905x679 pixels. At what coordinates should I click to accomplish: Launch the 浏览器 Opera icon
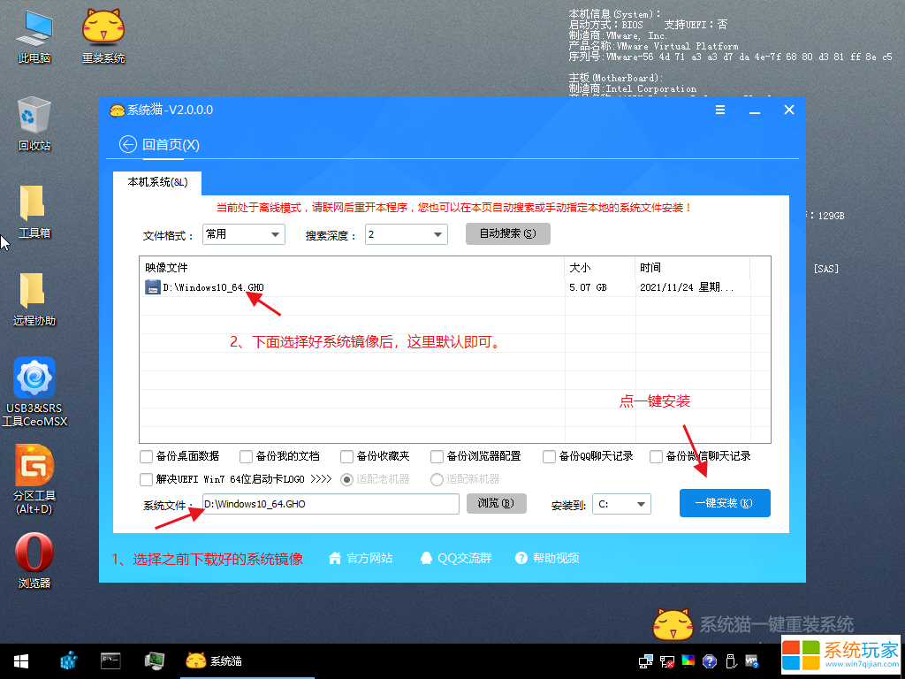pyautogui.click(x=34, y=560)
